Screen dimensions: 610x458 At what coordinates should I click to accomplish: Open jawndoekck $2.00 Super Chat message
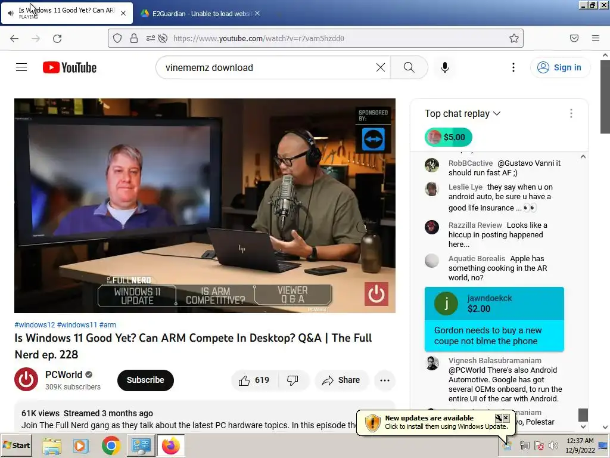click(x=494, y=319)
